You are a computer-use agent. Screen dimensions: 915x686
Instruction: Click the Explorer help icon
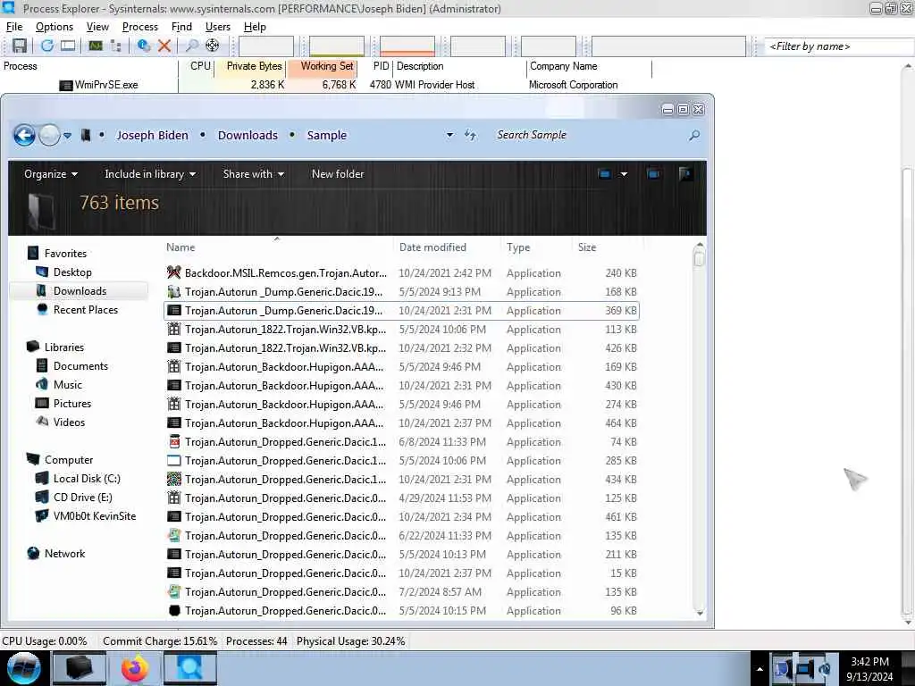(x=685, y=174)
